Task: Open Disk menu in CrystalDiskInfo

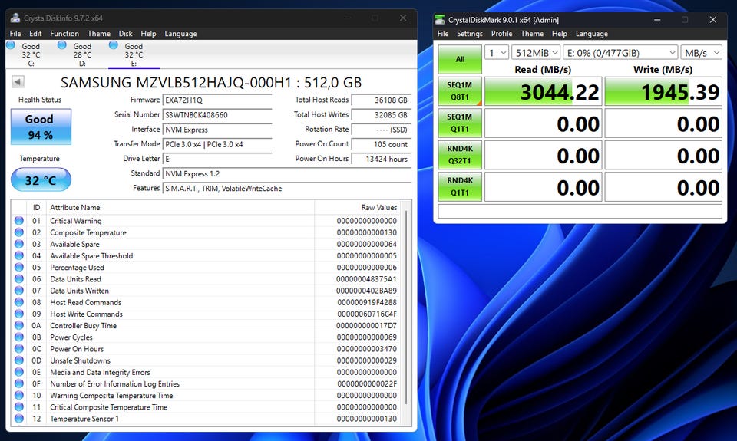Action: pyautogui.click(x=125, y=33)
